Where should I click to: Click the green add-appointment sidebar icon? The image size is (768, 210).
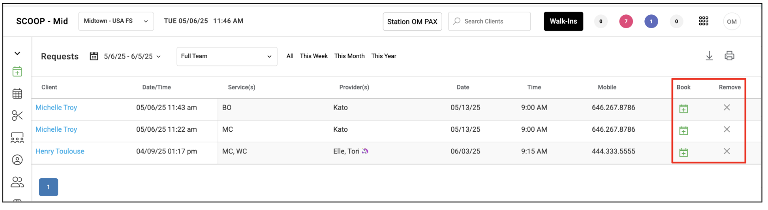click(17, 72)
